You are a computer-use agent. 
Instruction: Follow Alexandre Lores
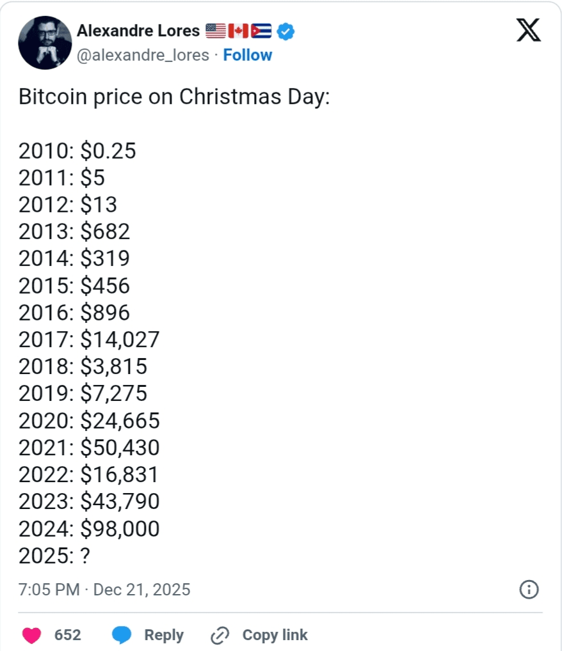(x=247, y=55)
